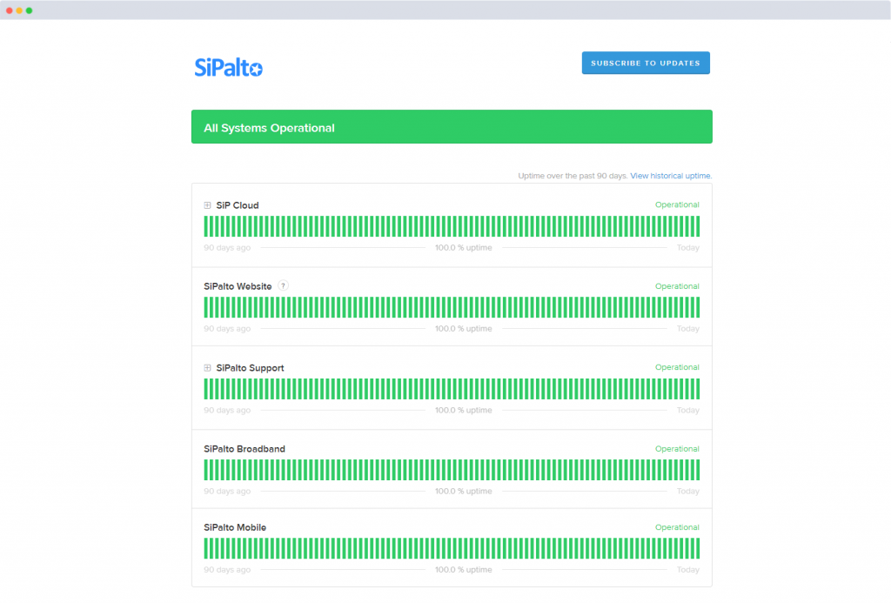The height and width of the screenshot is (603, 891).
Task: Expand the SiPalto Support component details
Action: (206, 367)
